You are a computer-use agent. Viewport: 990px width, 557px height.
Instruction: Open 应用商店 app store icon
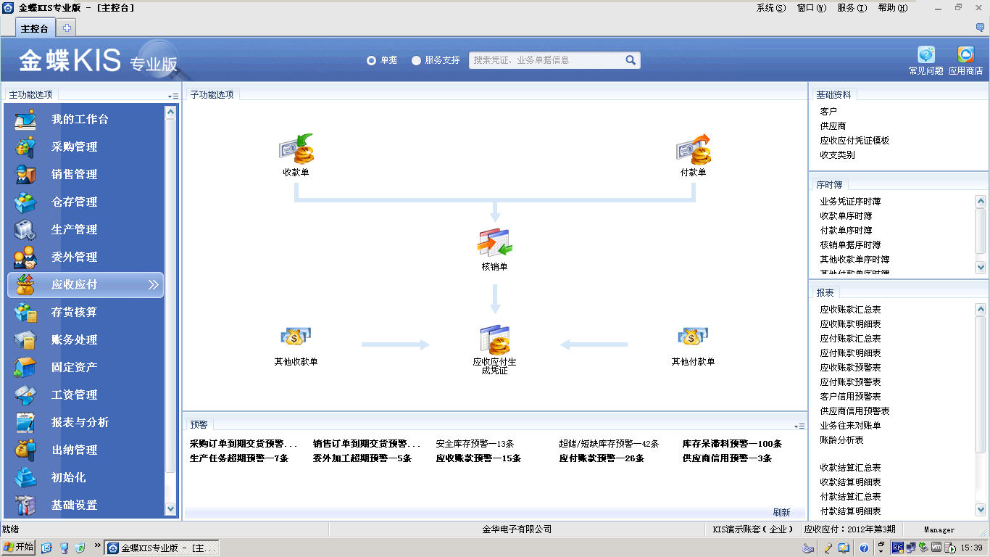(966, 55)
